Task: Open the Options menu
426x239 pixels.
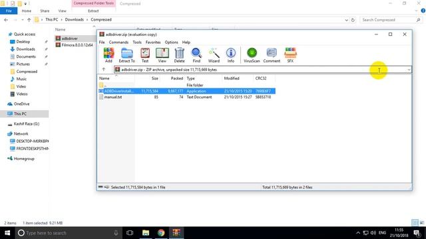Action: (171, 42)
